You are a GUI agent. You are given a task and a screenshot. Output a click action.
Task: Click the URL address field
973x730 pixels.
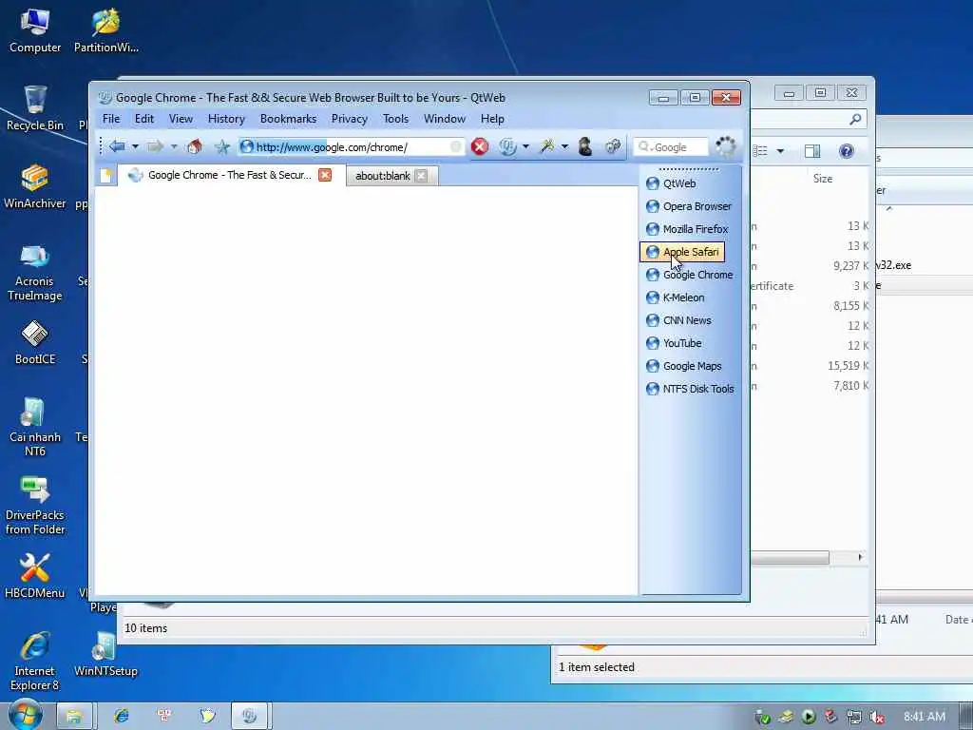351,147
